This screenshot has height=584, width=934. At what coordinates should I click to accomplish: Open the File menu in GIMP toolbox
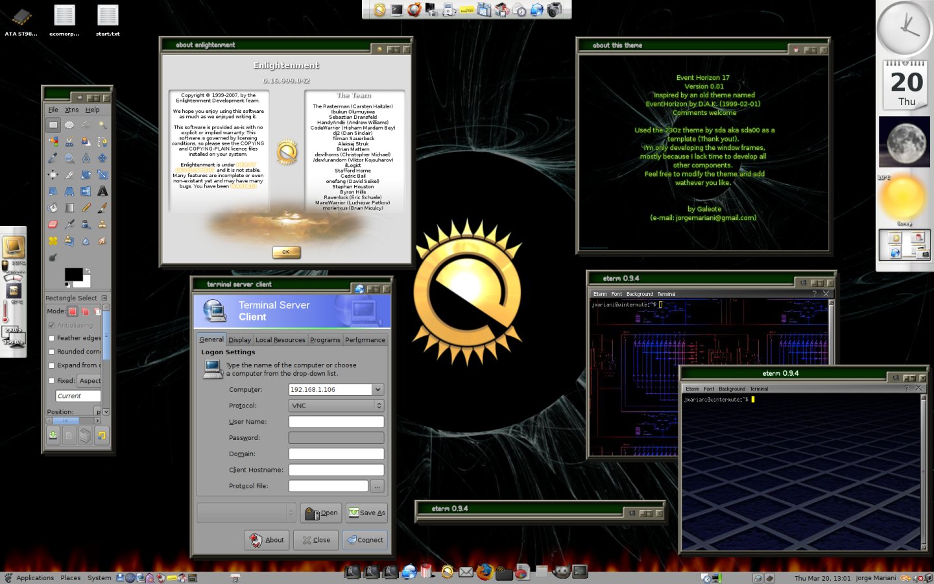click(53, 110)
